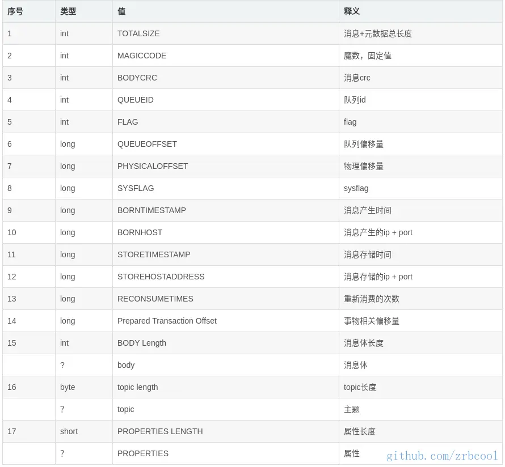Click the 魔数，固定值 description
Viewport: 505px width, 467px height.
(x=368, y=56)
